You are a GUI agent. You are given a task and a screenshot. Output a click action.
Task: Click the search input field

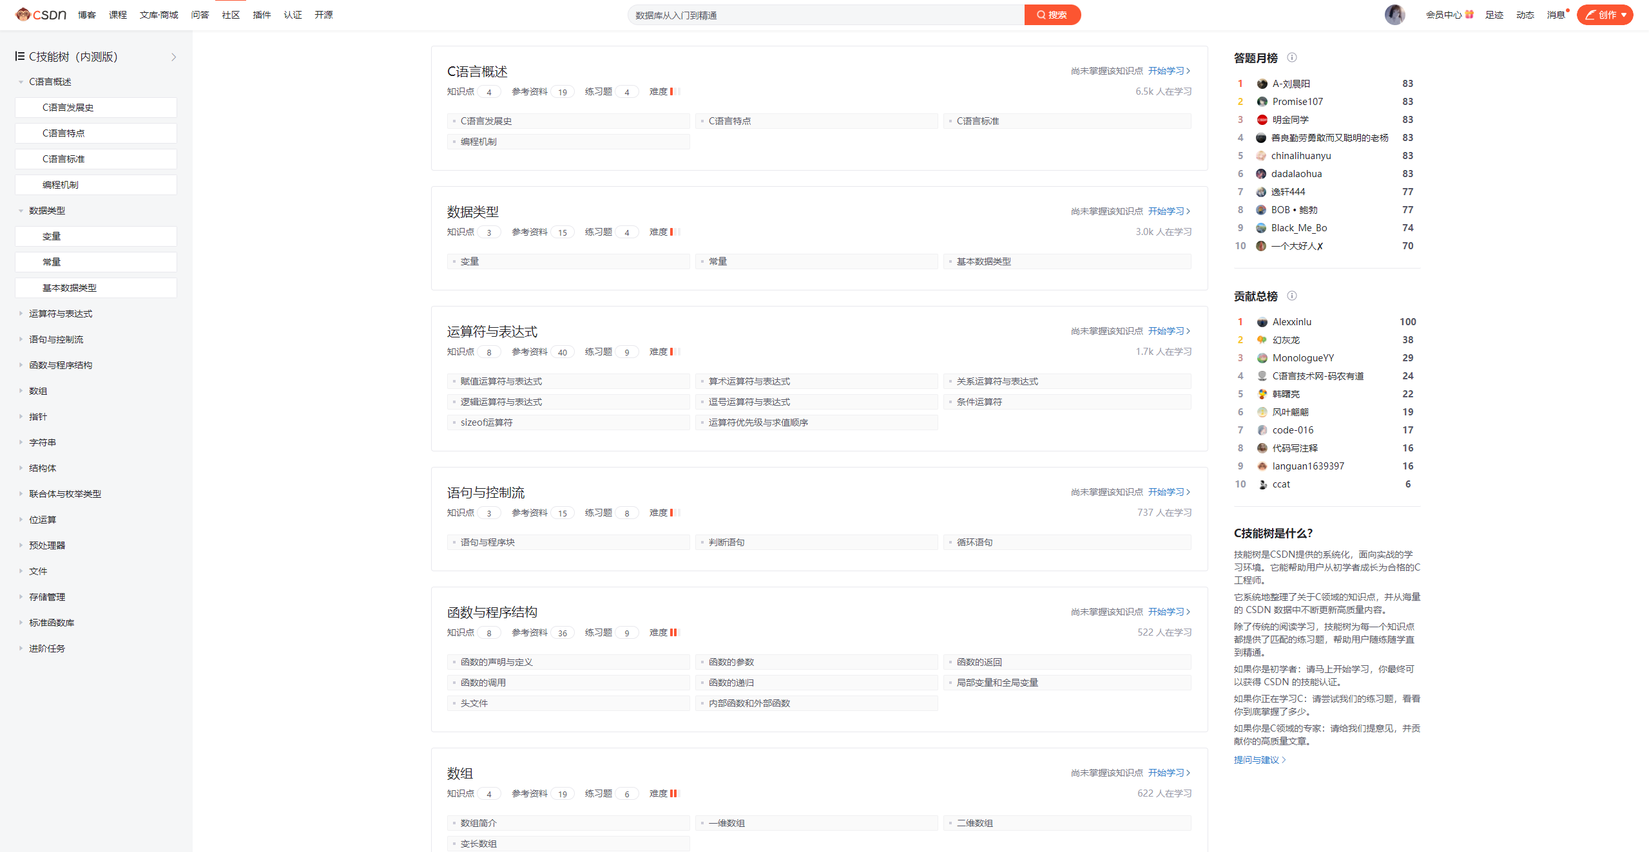tap(826, 14)
